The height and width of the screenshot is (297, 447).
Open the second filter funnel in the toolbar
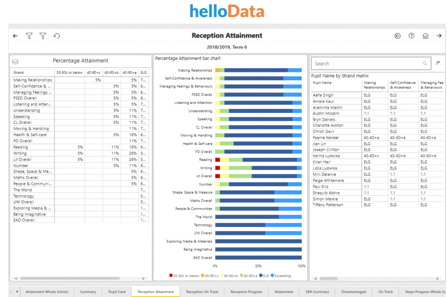(43, 36)
